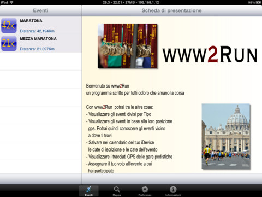Viewport: 262px width, 197px height.
Task: Click the 'Distanza: 42,194Km' text
Action: [37, 31]
